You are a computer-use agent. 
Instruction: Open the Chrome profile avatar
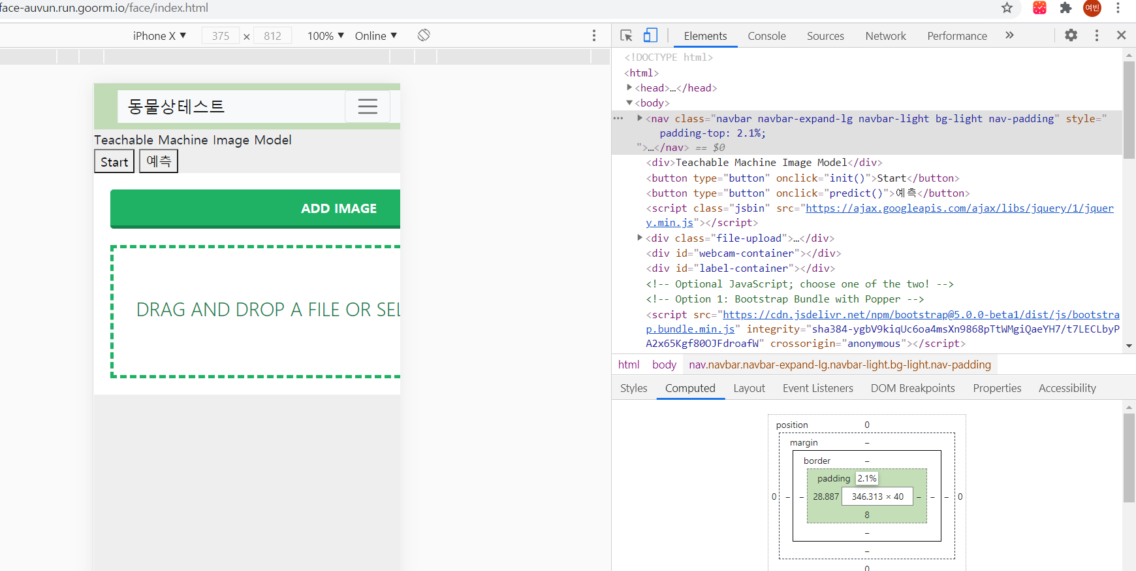click(1092, 8)
